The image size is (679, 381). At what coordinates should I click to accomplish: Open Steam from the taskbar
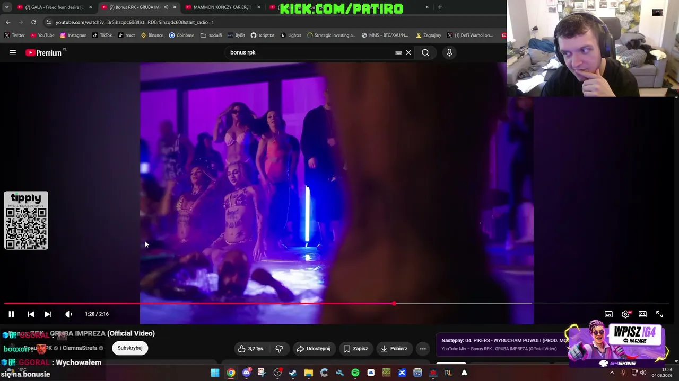tap(293, 373)
